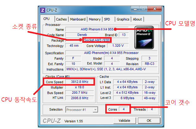This screenshot has width=196, height=129.
Task: Select the CPU tab
Action: (48, 19)
